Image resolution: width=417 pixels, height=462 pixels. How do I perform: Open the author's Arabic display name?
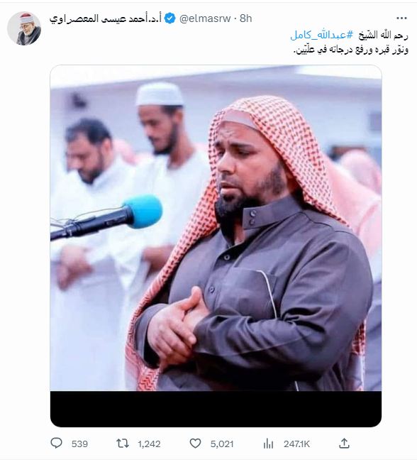click(x=106, y=18)
